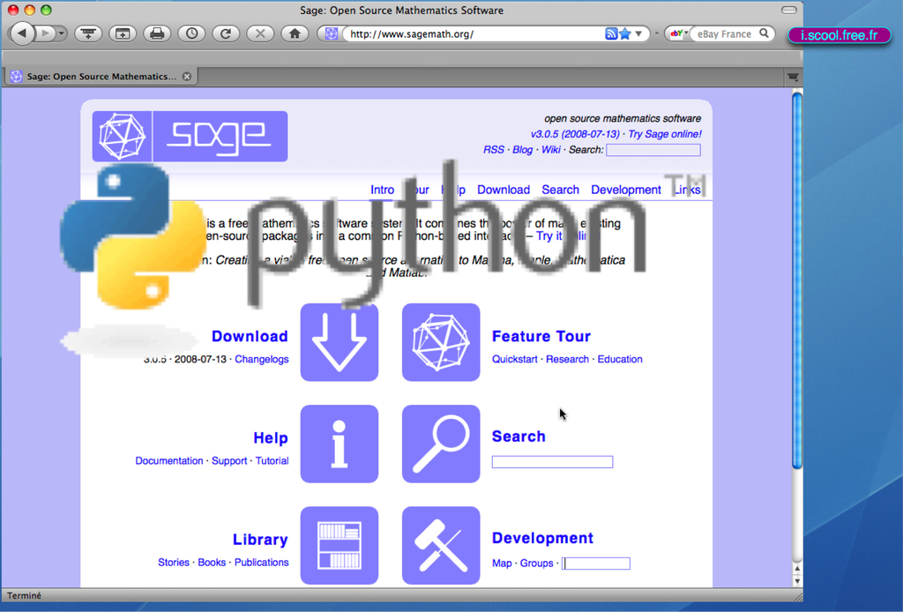Click the Feature Tour polyhedron icon
This screenshot has height=612, width=903.
(441, 342)
